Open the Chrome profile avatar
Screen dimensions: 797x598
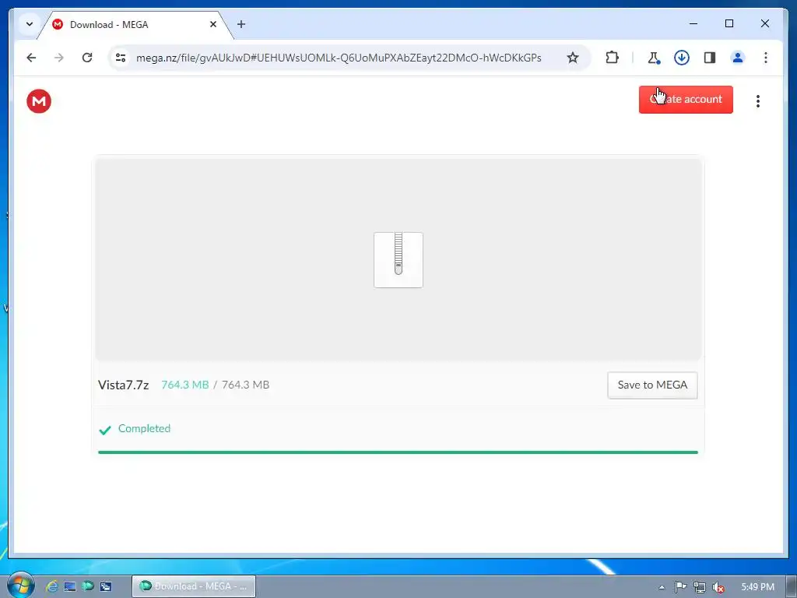738,58
